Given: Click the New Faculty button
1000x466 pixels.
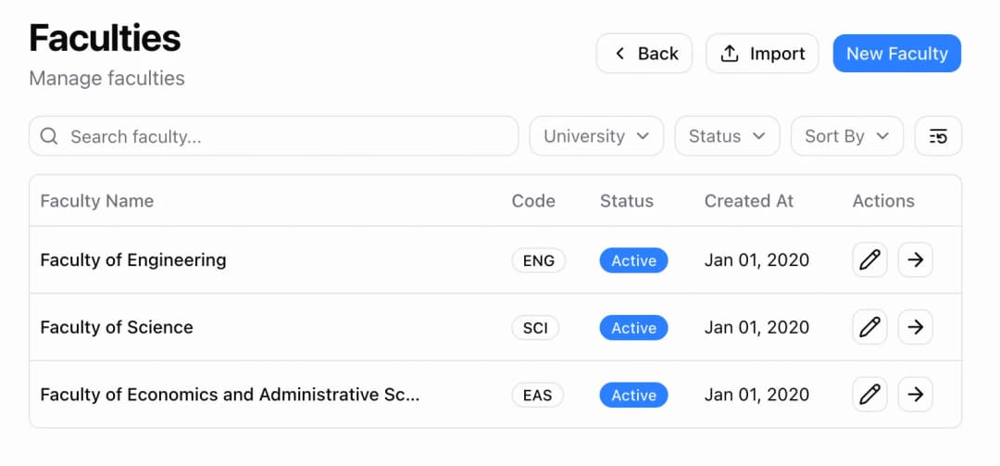Looking at the screenshot, I should [896, 54].
